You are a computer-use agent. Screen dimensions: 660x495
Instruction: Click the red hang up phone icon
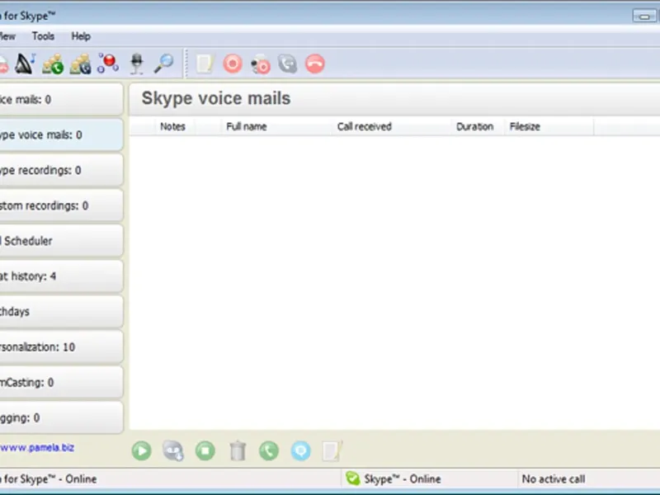[x=315, y=64]
